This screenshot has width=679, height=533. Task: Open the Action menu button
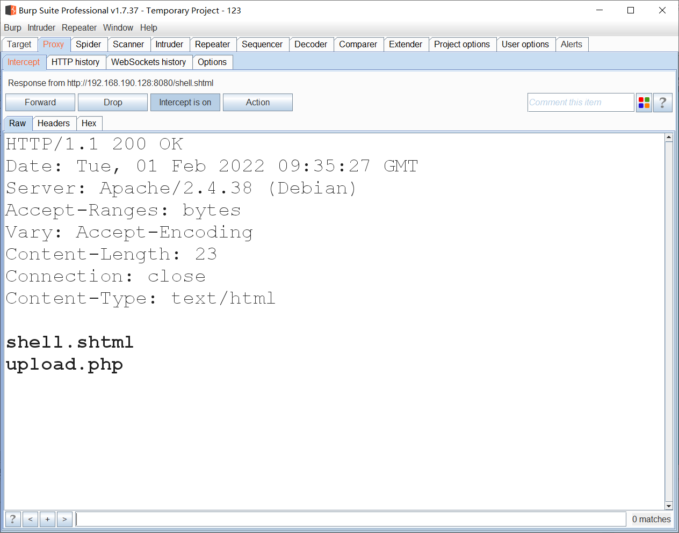point(258,103)
